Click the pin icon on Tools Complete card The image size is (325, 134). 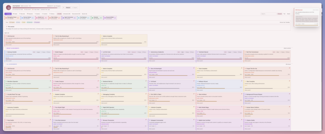[242, 68]
